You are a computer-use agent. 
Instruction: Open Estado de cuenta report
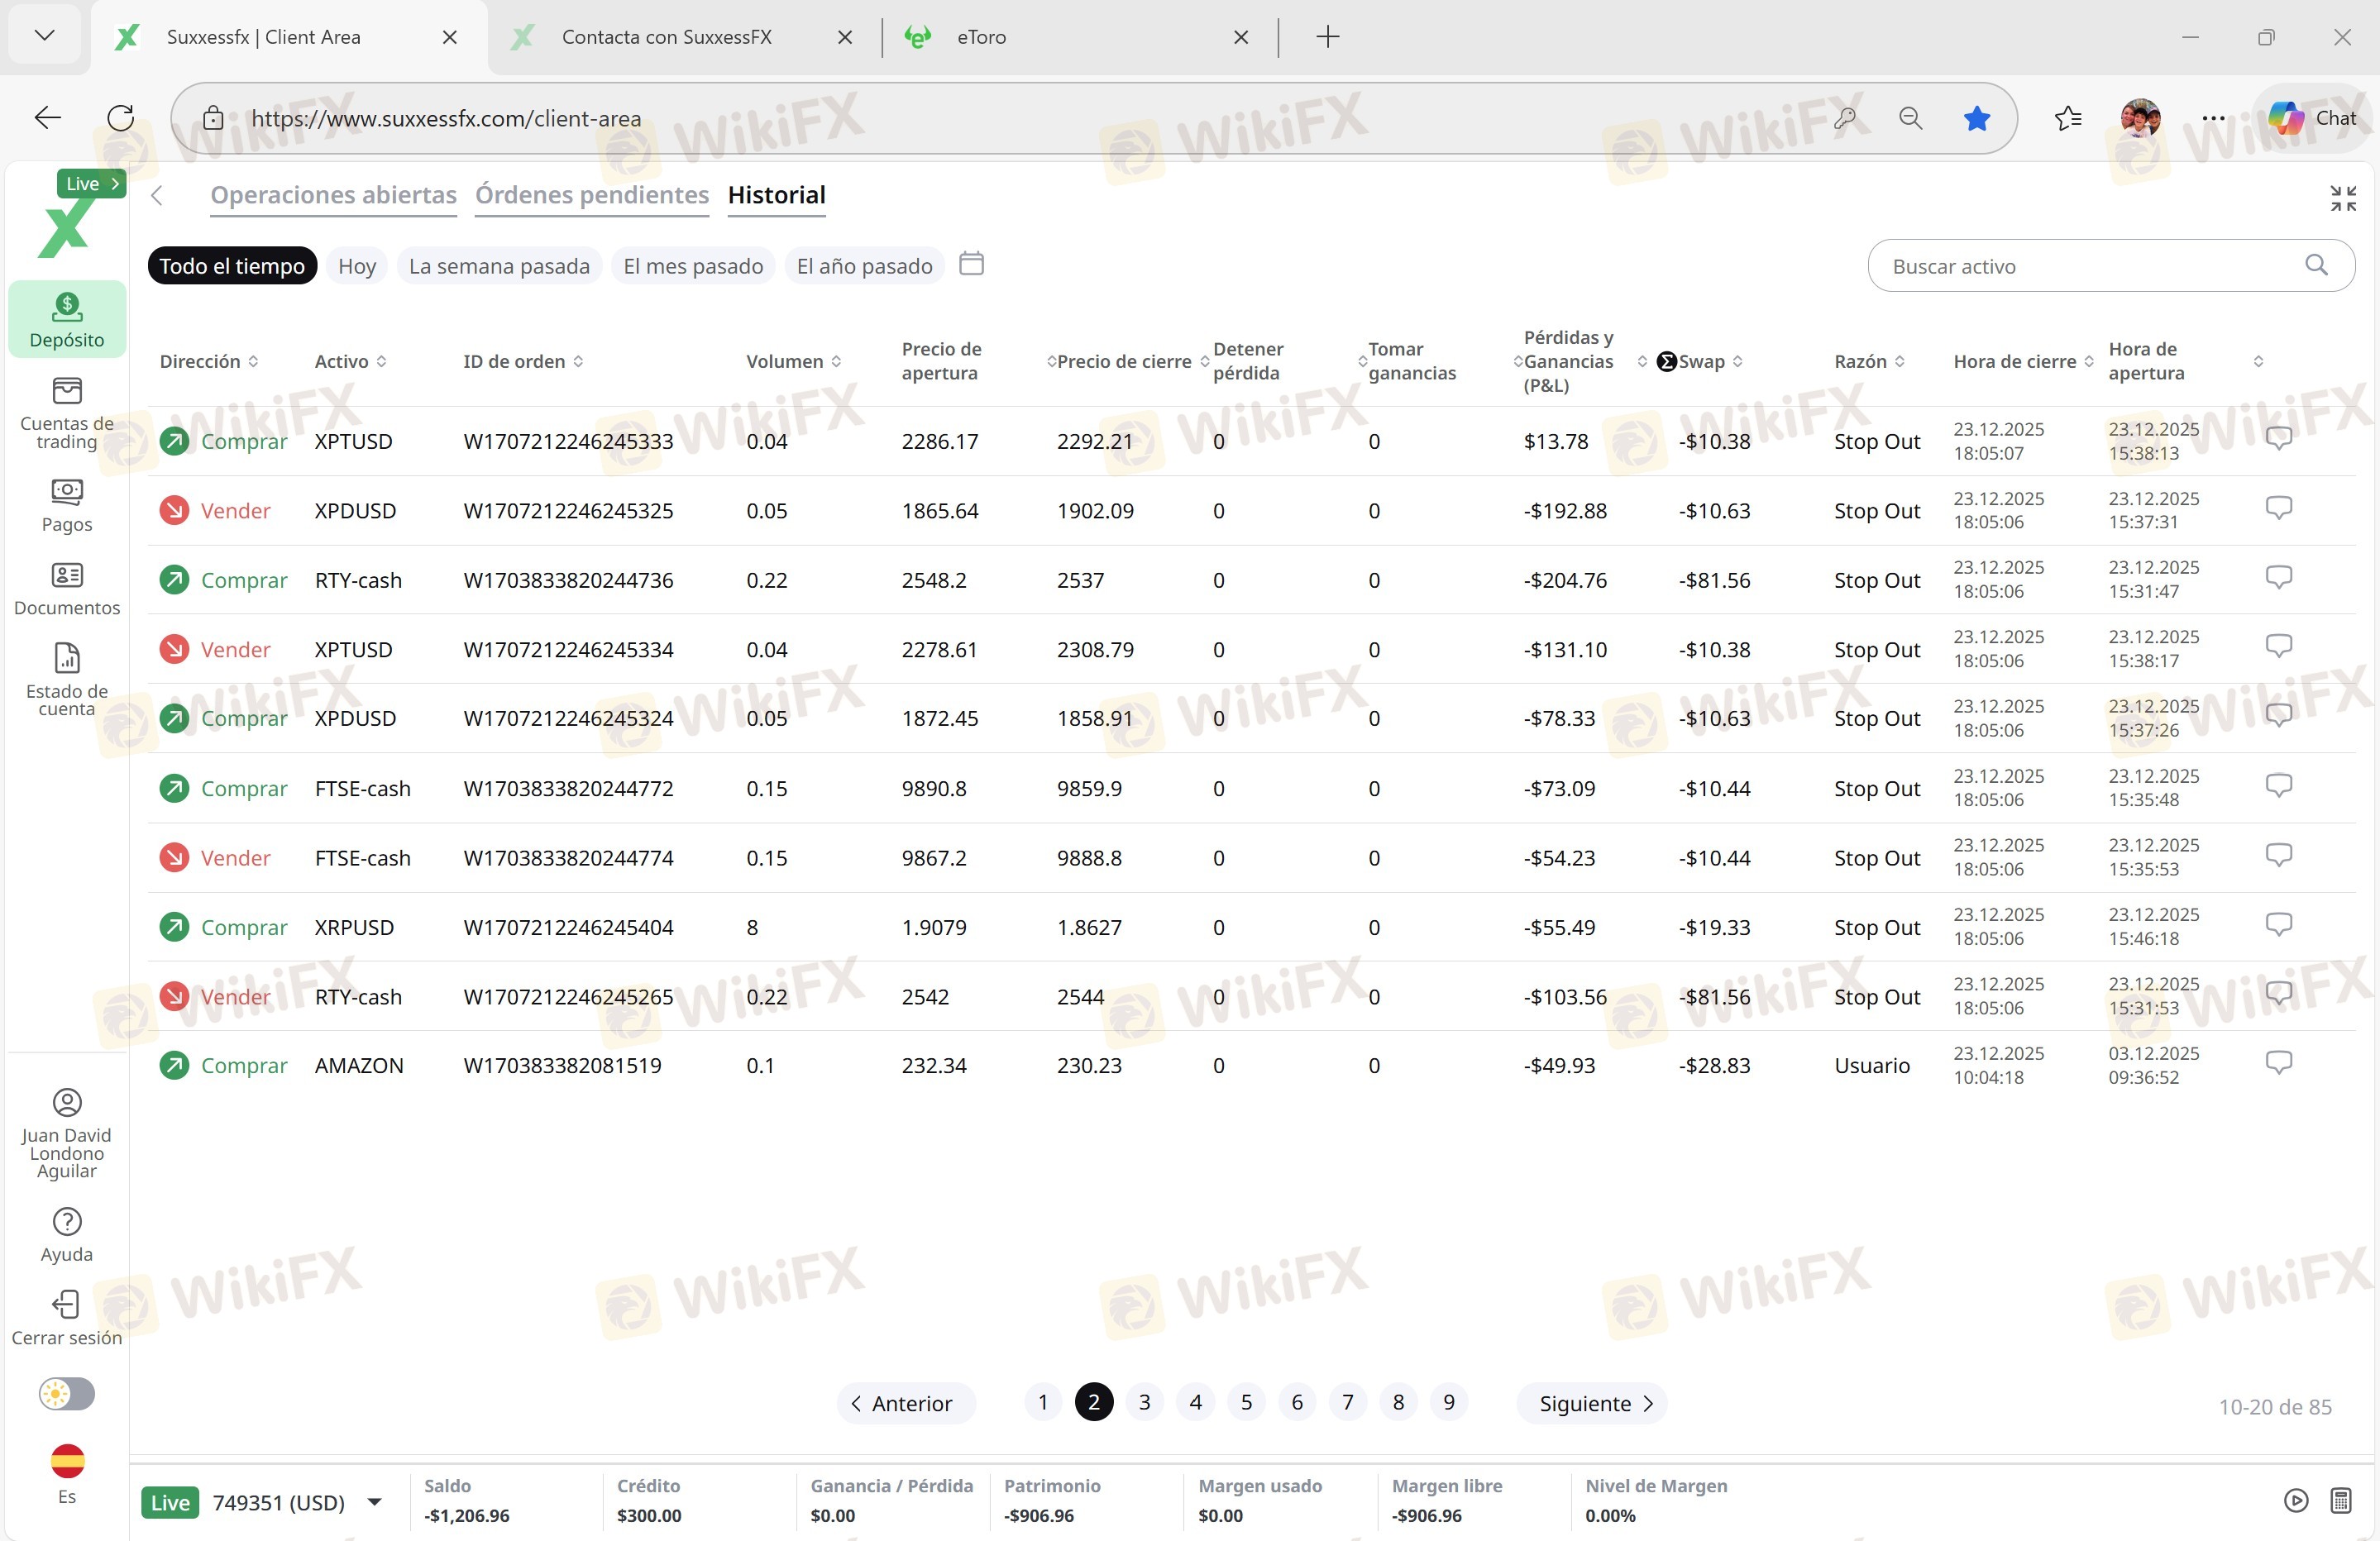pyautogui.click(x=66, y=677)
